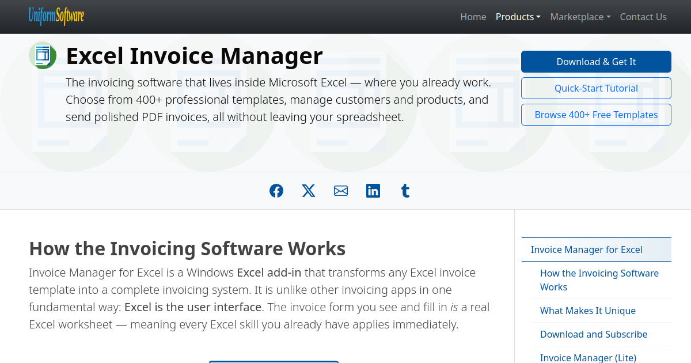Click the Download & Get It button
The width and height of the screenshot is (691, 363).
(596, 62)
